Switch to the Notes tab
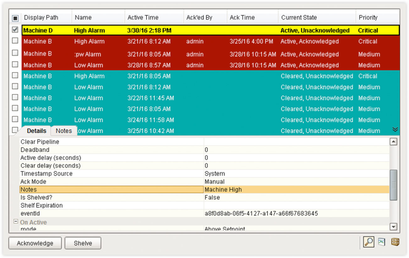The width and height of the screenshot is (409, 258). (64, 130)
